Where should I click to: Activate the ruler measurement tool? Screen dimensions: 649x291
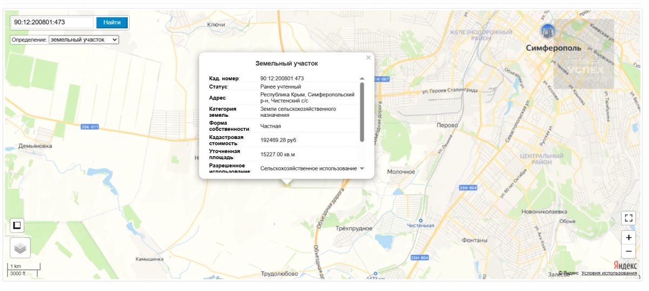[17, 226]
